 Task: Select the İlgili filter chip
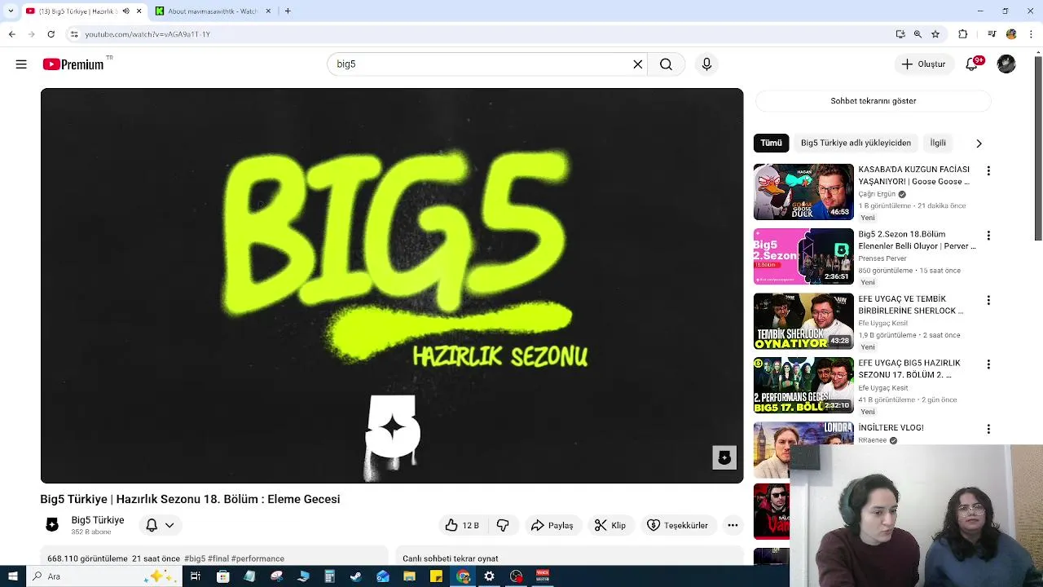coord(938,143)
